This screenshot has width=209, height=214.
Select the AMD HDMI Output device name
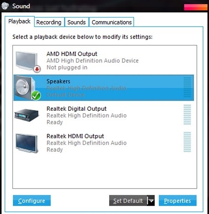tap(72, 54)
